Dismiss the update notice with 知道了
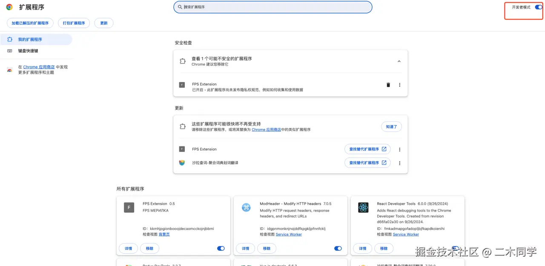This screenshot has width=545, height=266. [x=391, y=126]
